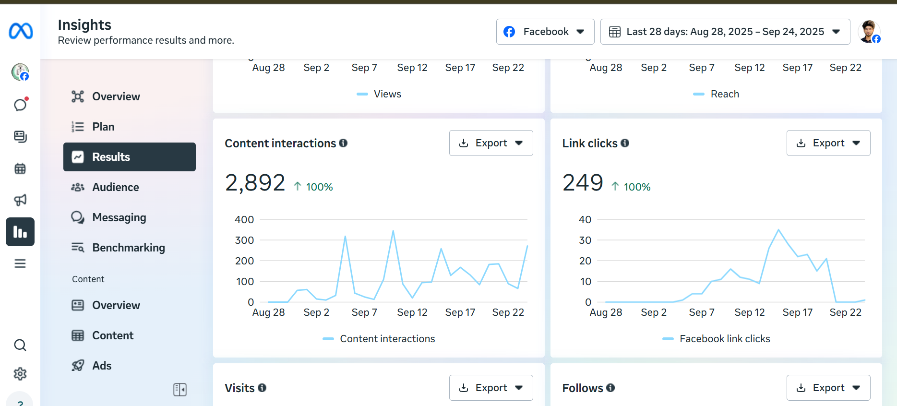Open the Last 28 days date range picker
The width and height of the screenshot is (897, 406).
[x=725, y=32]
